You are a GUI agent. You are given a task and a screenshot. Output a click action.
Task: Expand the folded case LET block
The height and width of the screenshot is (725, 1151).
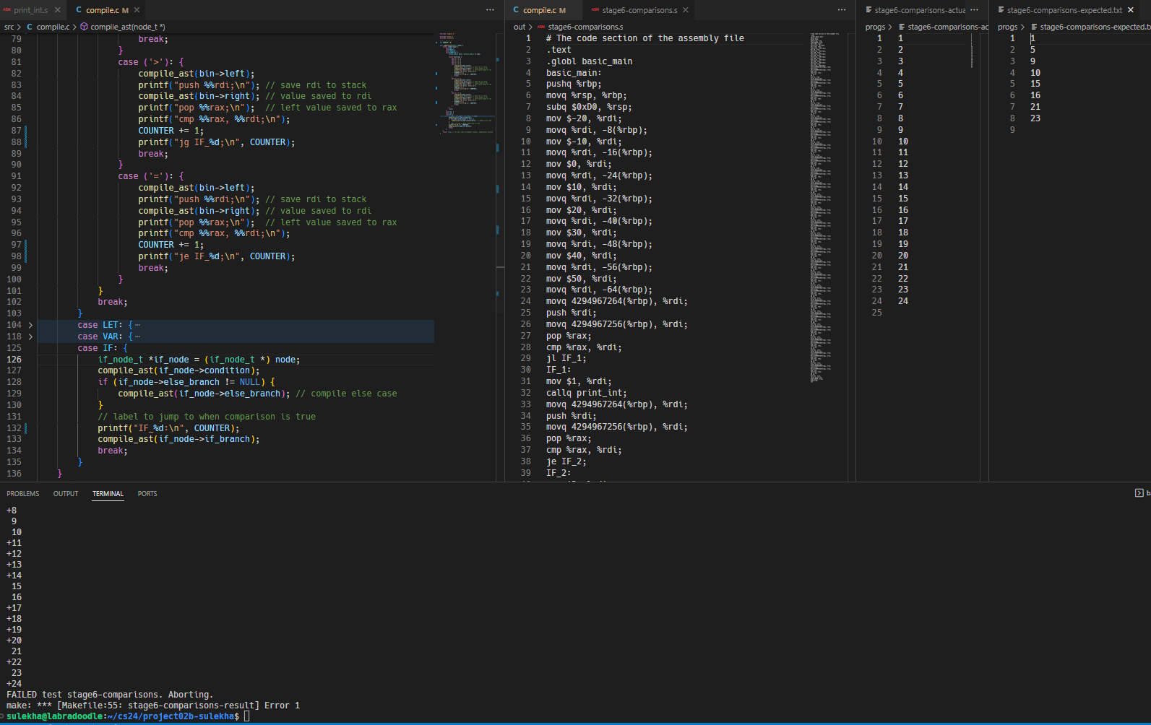(30, 325)
